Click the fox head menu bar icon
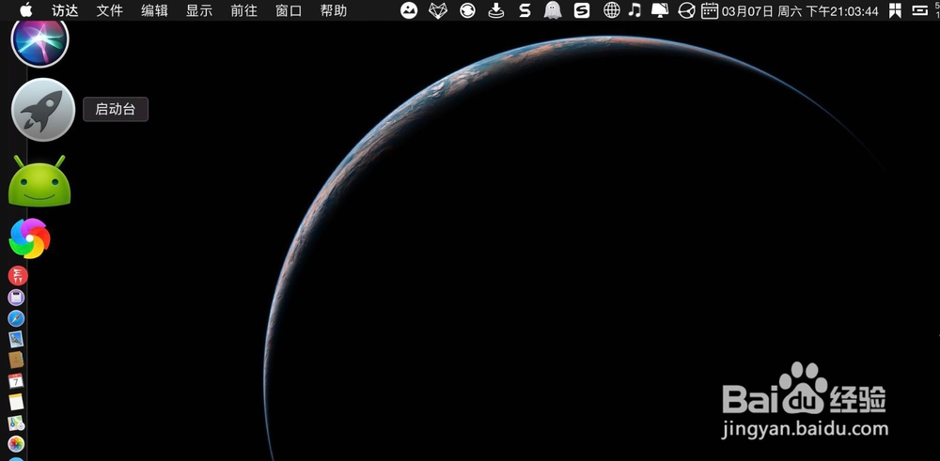This screenshot has height=461, width=940. tap(438, 10)
